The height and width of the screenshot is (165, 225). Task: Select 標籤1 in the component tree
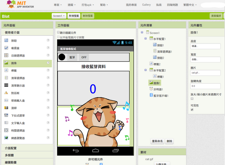click(x=159, y=77)
